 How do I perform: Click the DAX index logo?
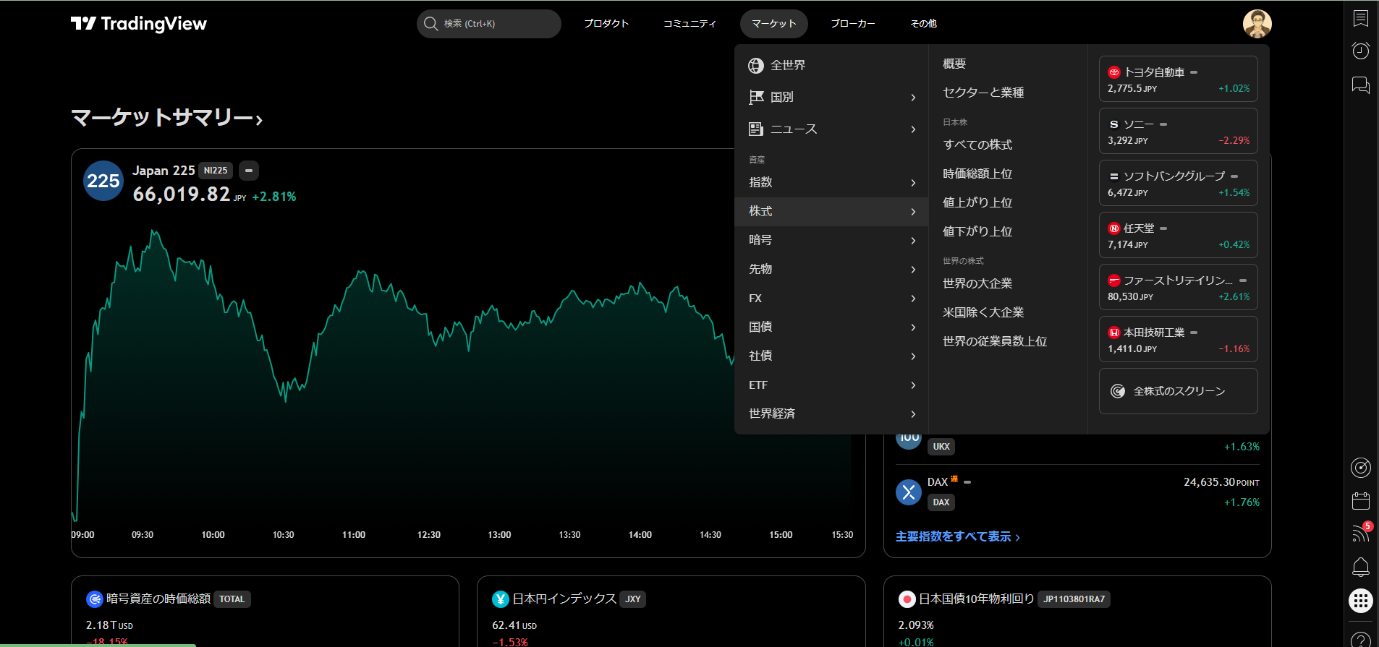(x=909, y=492)
